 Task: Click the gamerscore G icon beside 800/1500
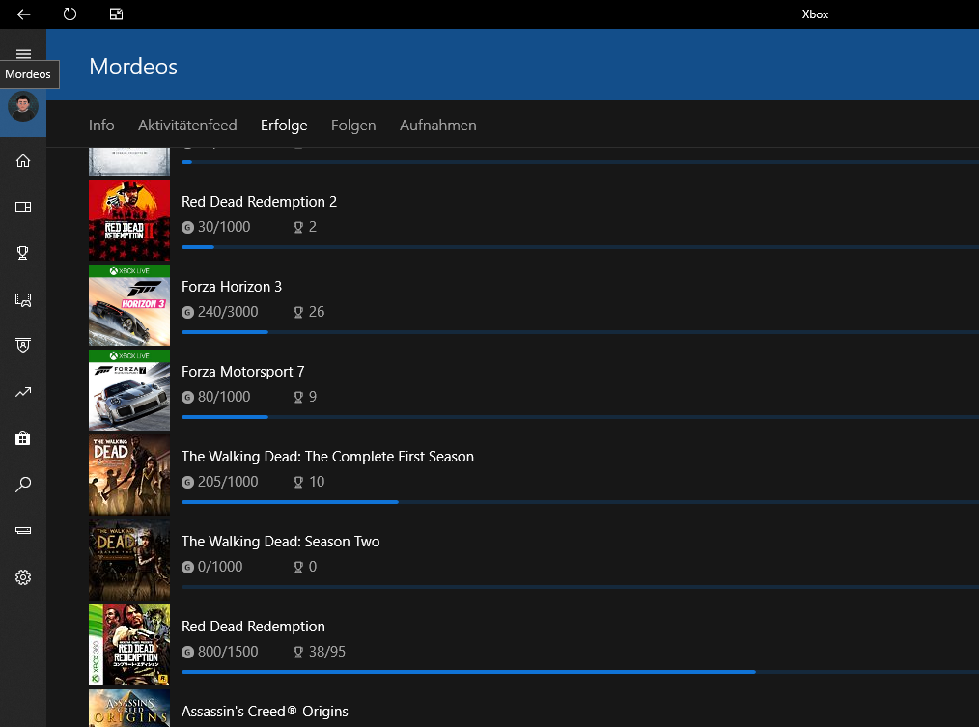click(x=187, y=652)
